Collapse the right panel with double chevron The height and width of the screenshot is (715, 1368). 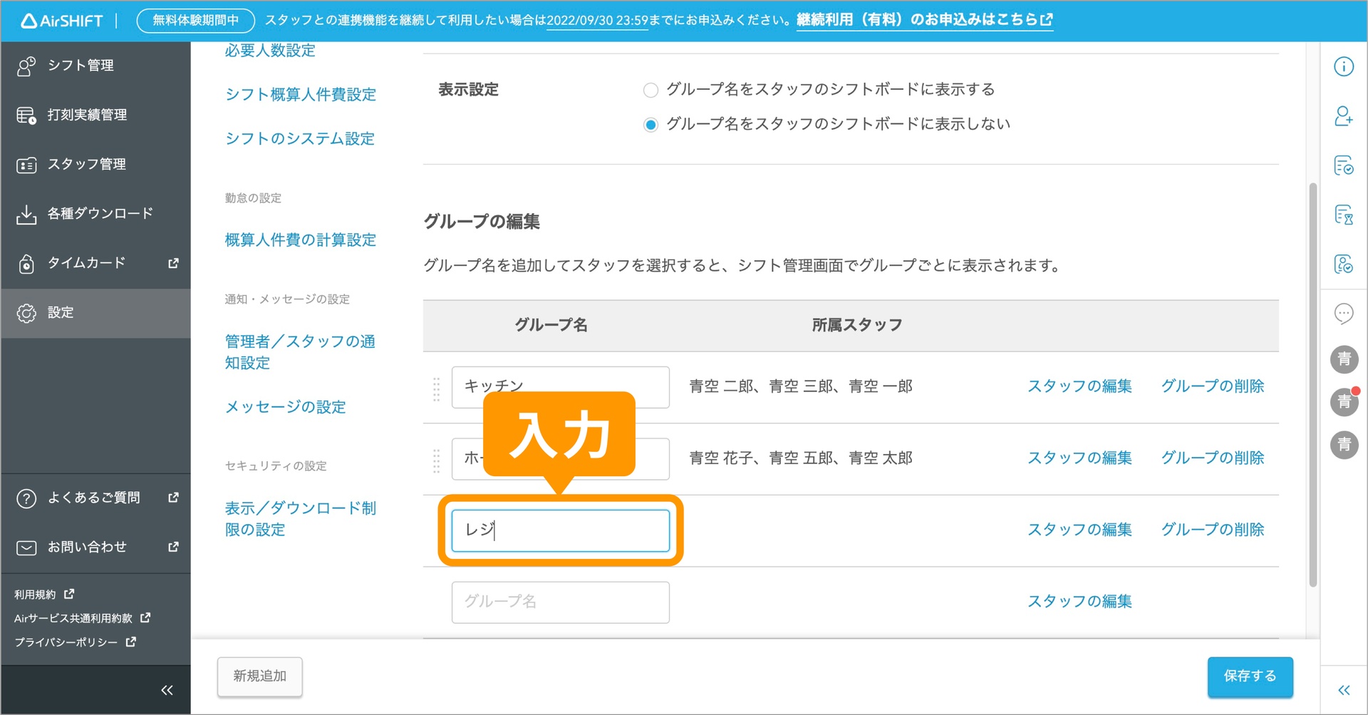(1343, 690)
